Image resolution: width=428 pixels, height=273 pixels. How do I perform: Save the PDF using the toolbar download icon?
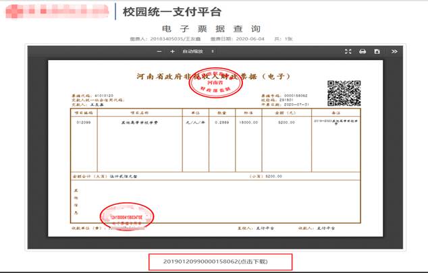point(377,51)
